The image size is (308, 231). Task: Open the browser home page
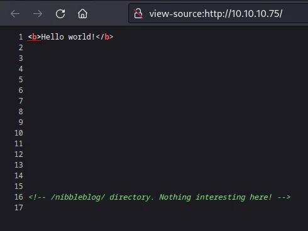(82, 14)
